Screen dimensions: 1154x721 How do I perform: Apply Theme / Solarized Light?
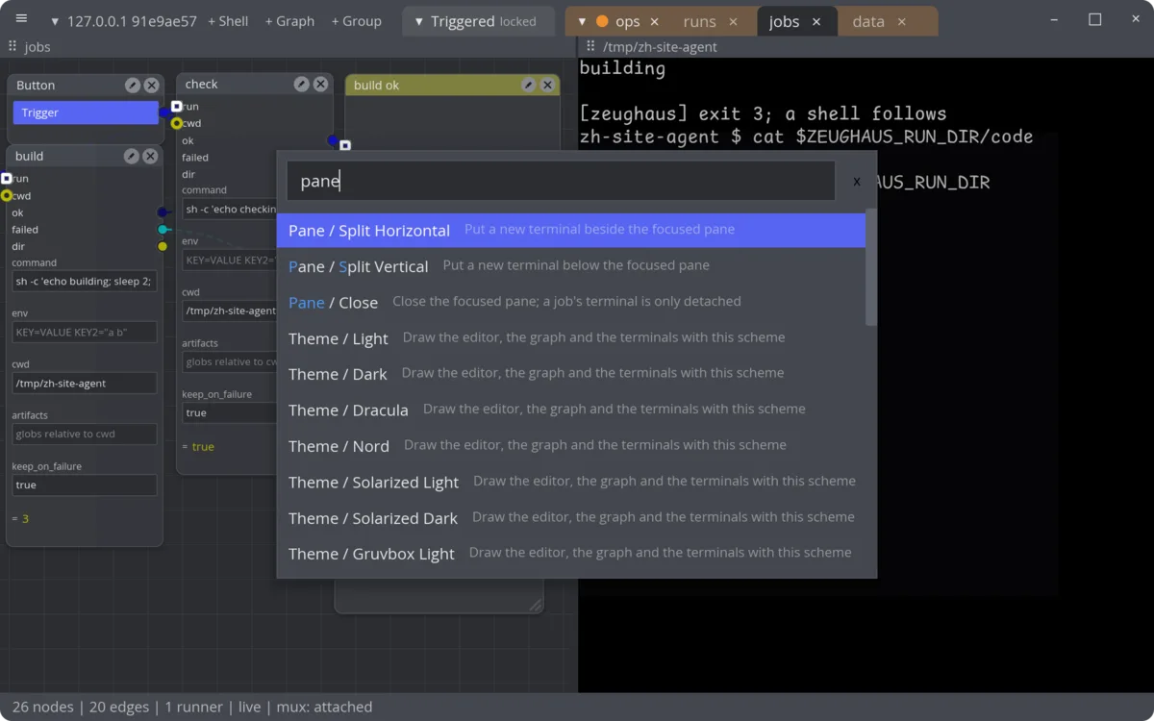pyautogui.click(x=571, y=482)
